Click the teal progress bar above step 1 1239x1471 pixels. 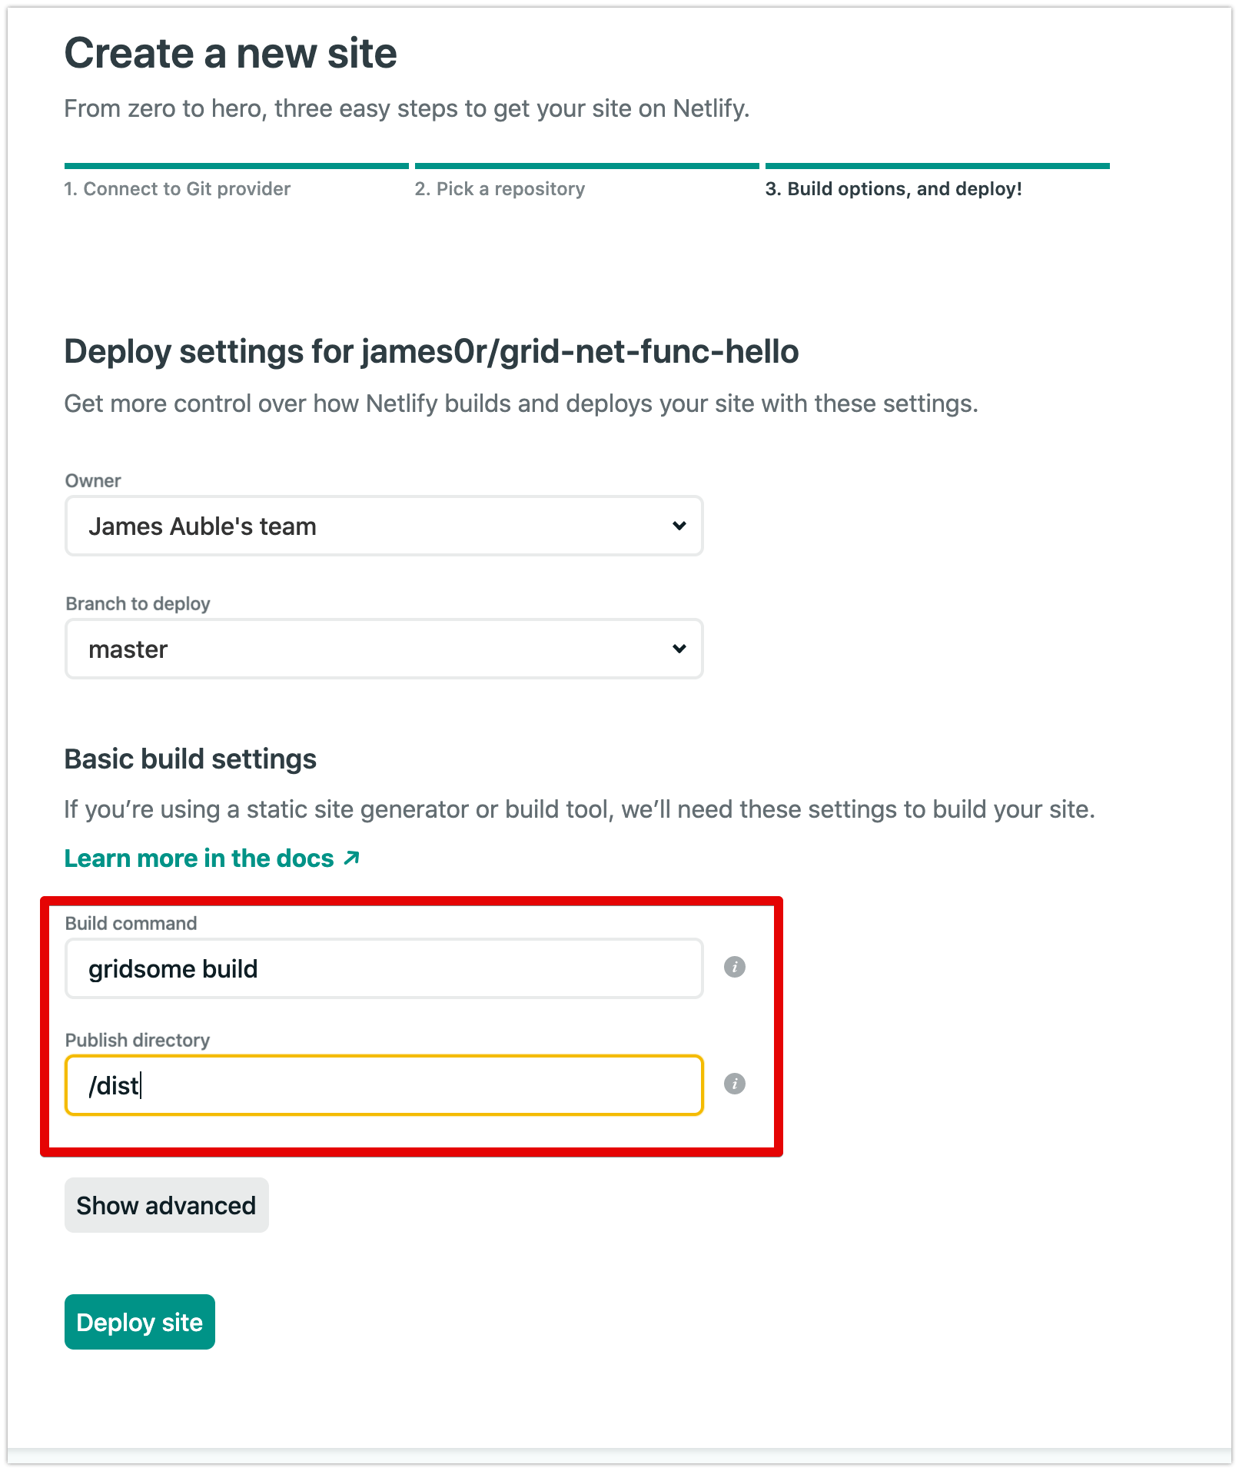pyautogui.click(x=236, y=165)
